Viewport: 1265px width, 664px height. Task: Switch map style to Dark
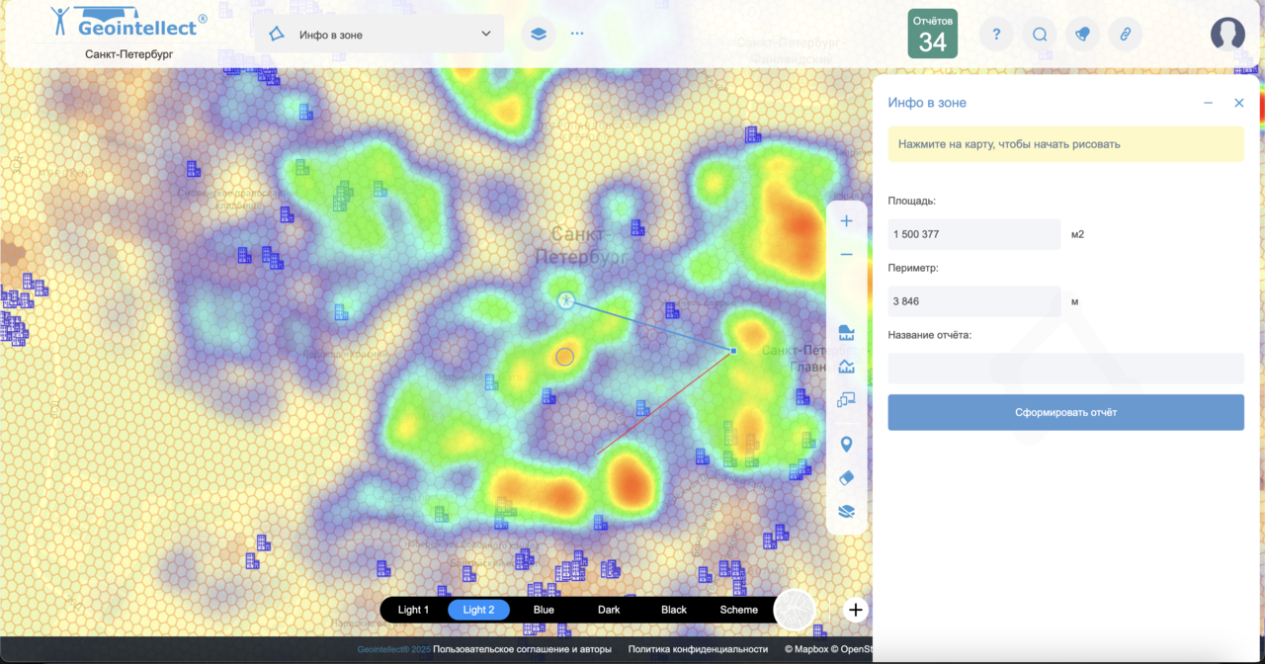[x=609, y=610]
